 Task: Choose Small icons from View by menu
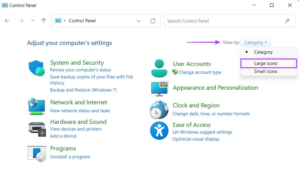pyautogui.click(x=269, y=71)
